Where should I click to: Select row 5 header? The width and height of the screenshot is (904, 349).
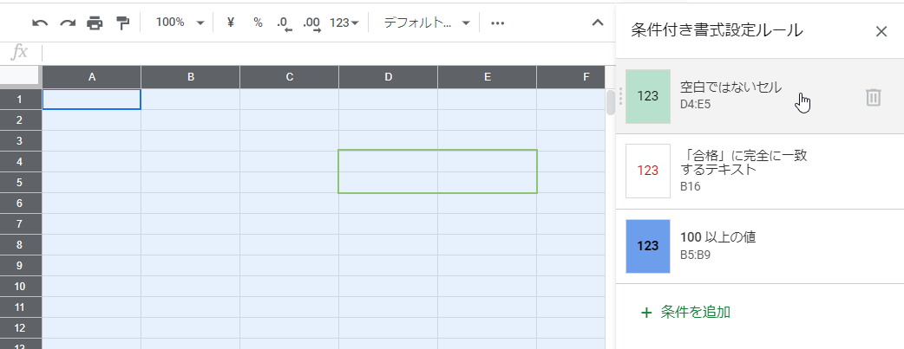tap(21, 182)
